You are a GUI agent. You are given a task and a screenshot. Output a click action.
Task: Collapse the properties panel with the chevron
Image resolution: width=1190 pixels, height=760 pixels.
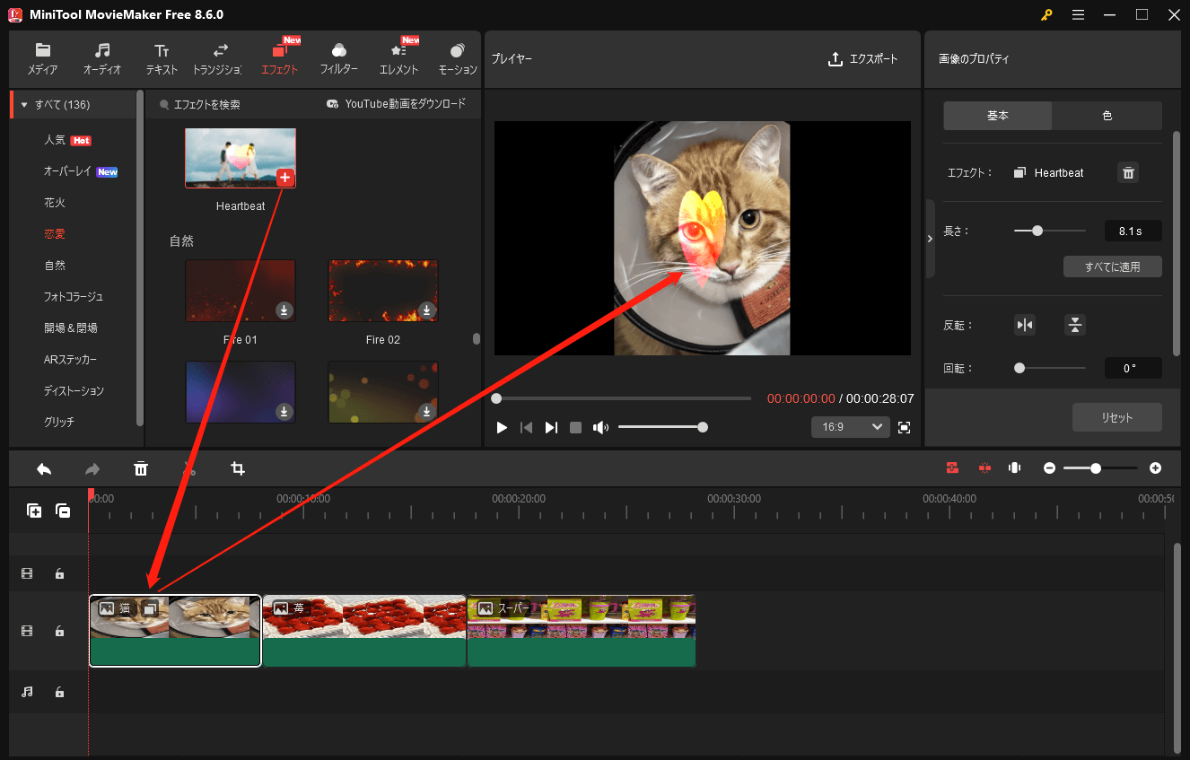[930, 238]
